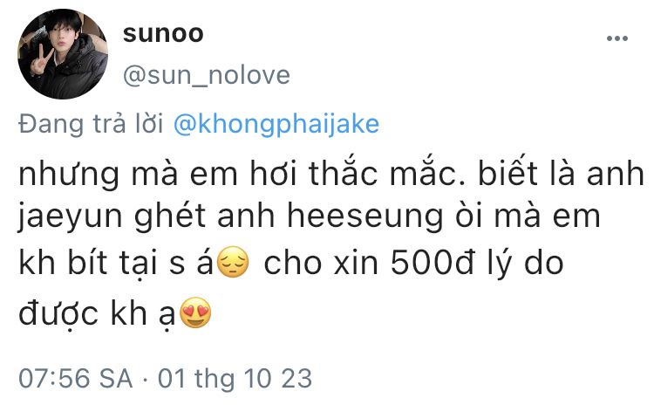Click the first line starting 'nhưng mà em'
This screenshot has height=405, width=654.
pyautogui.click(x=331, y=174)
